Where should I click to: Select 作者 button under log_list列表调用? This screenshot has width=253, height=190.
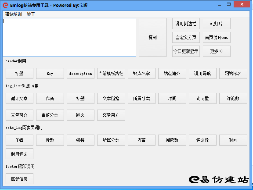[x=50, y=98]
